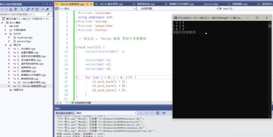Open the test15() member dropdown
Screen dimensions: 273x137
pos(245,9)
